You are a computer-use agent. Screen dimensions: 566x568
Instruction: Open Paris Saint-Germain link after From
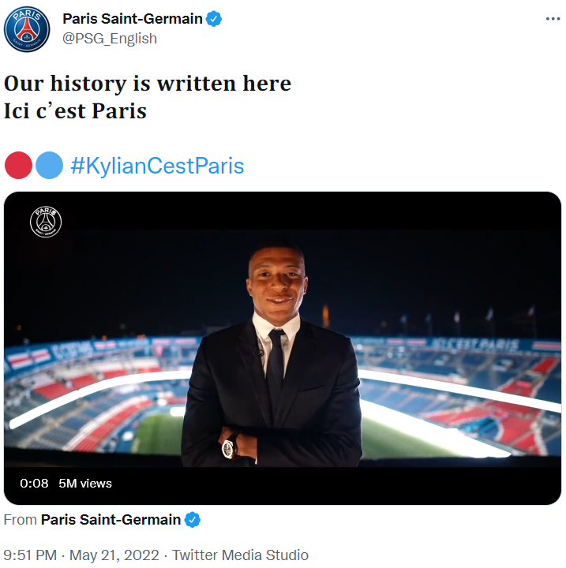(x=111, y=520)
